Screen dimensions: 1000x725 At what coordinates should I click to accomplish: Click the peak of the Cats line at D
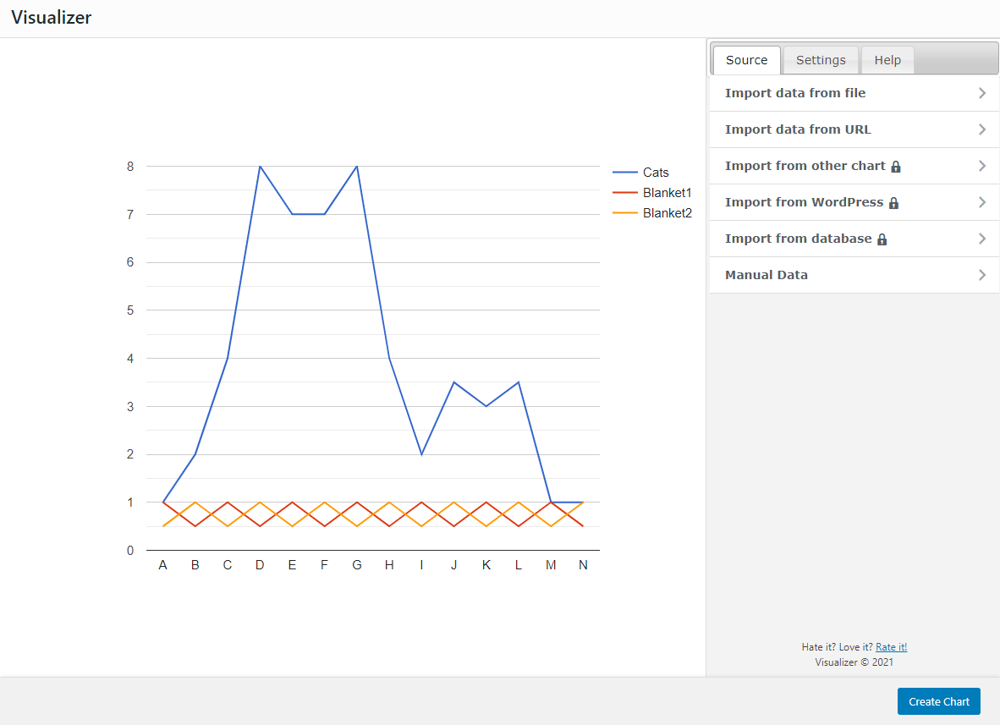[260, 166]
